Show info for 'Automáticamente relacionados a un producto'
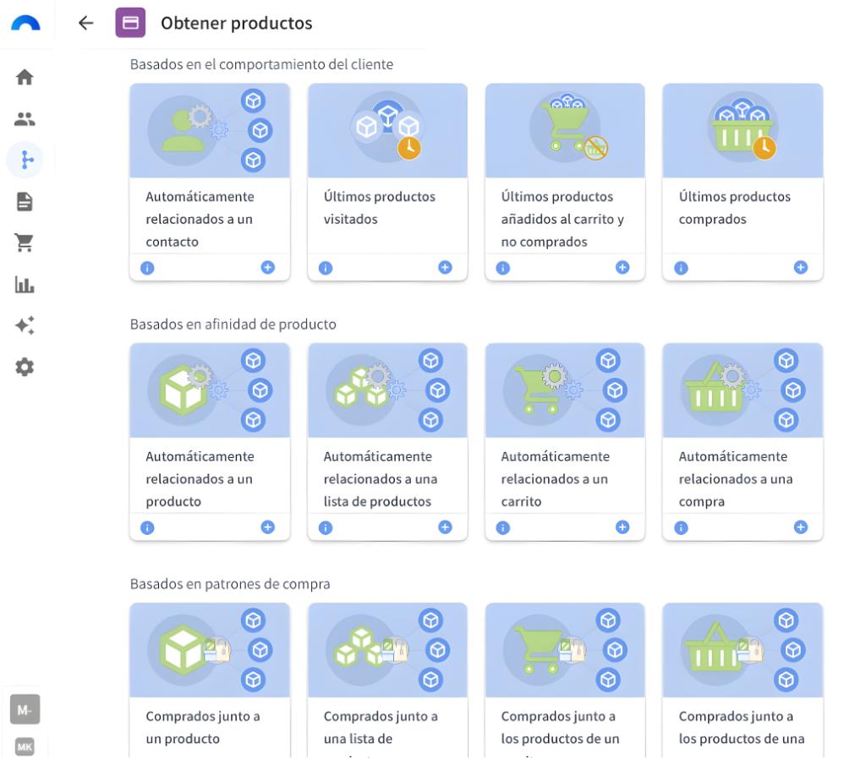Screen dimensions: 866x758 tap(147, 527)
